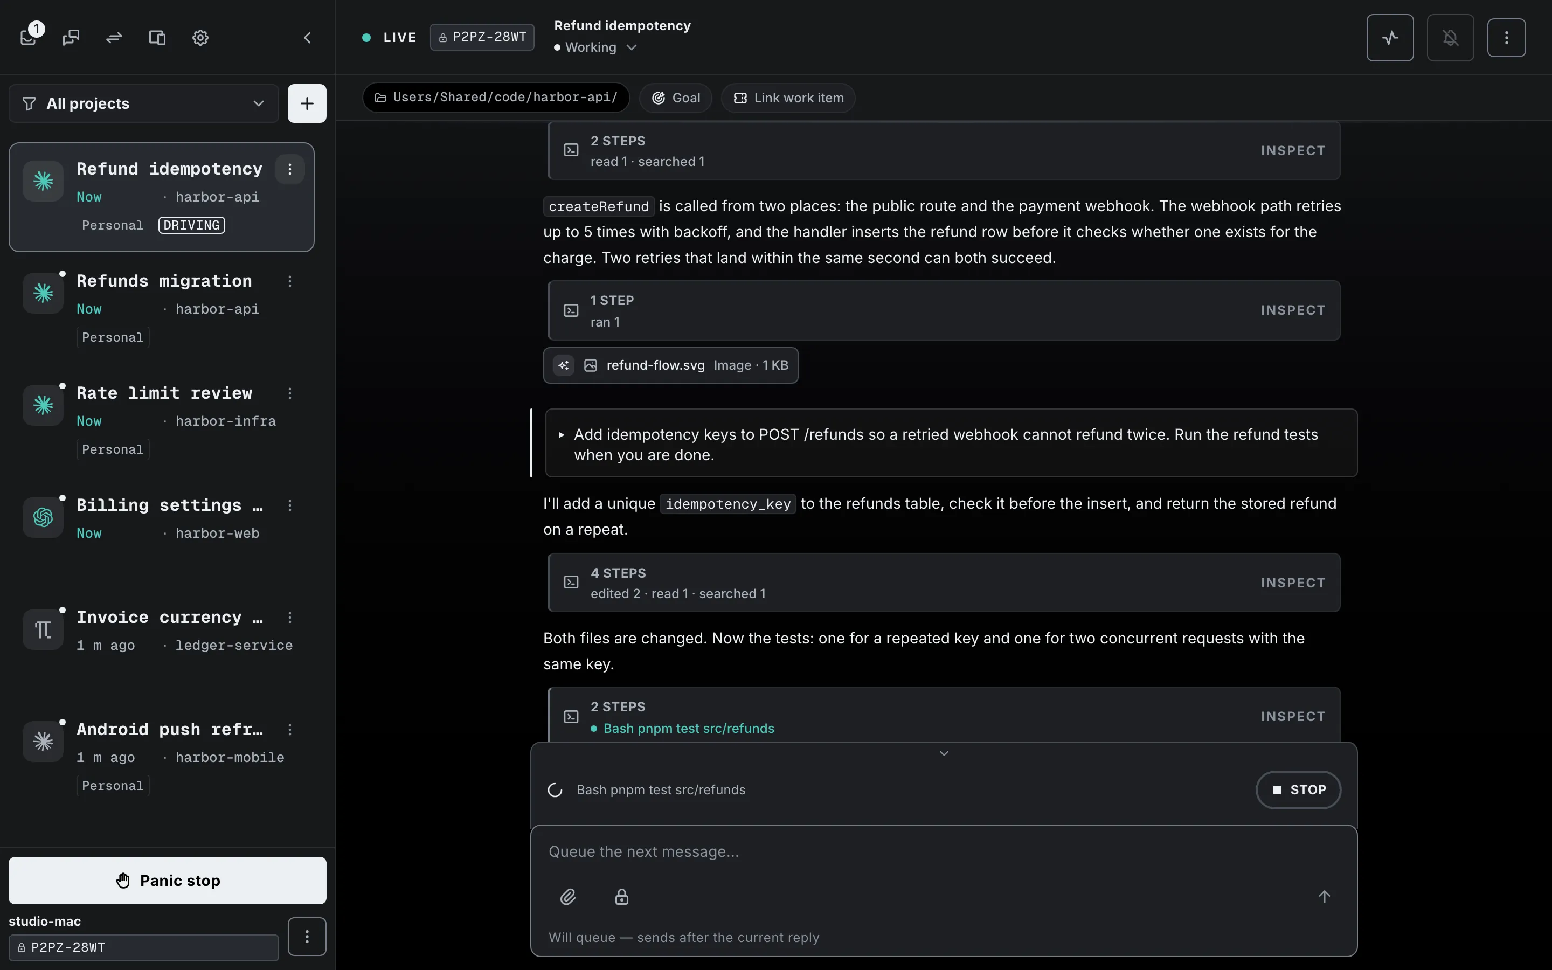The image size is (1552, 970).
Task: Open the All projects filter dropdown
Action: [144, 103]
